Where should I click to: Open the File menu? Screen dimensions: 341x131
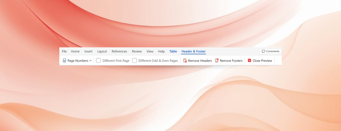(x=64, y=51)
